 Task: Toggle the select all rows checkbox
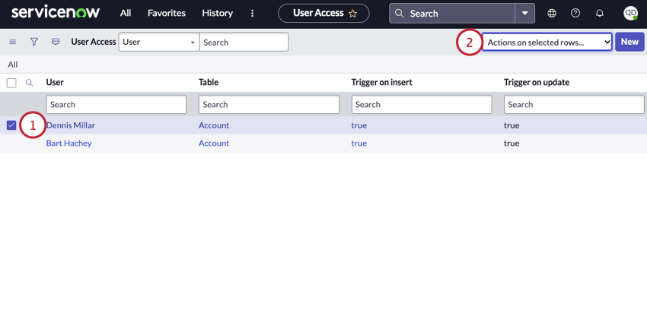click(x=11, y=83)
